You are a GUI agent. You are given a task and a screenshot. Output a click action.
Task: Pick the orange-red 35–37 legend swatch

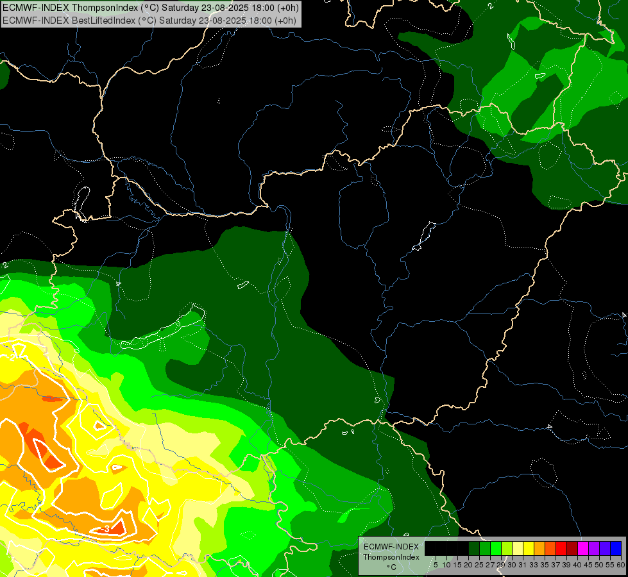pos(550,548)
